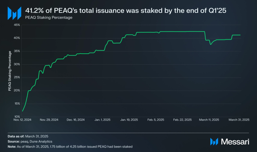257x152 pixels.
Task: Click the Dec. 16, 2024 x-axis date
Action: pos(75,120)
